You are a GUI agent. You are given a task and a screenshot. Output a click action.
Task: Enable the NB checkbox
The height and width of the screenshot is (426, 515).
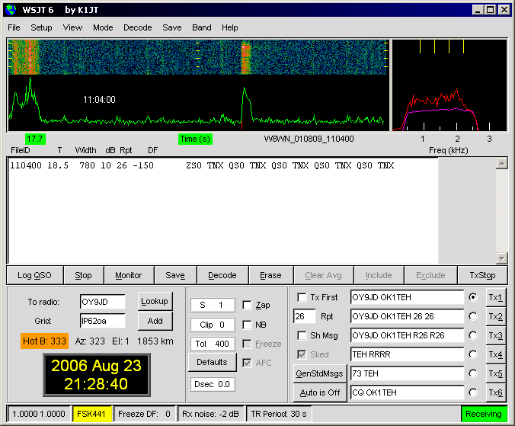(247, 325)
